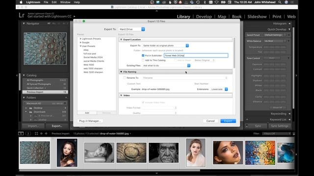Open Same folder as original photo dropdown
314x176 pixels.
point(165,45)
